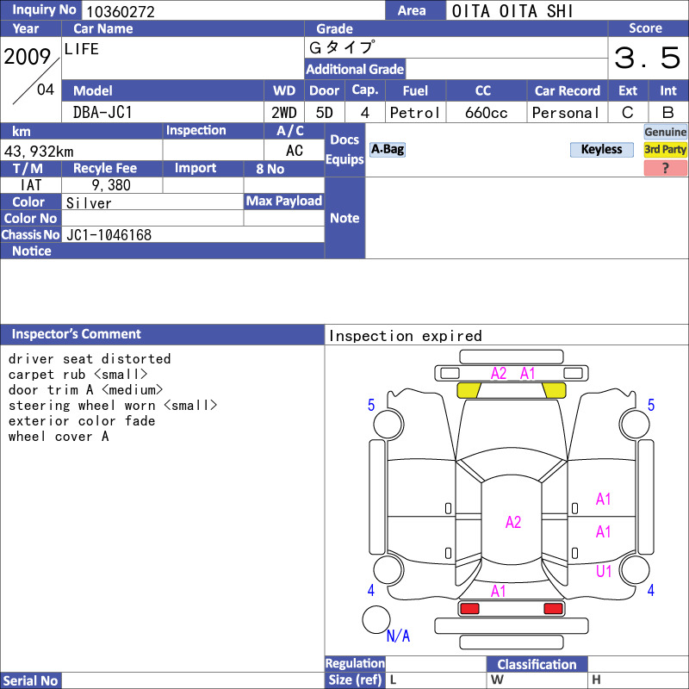Image resolution: width=689 pixels, height=689 pixels.
Task: Click the Inquiry No value 10360272
Action: point(119,11)
